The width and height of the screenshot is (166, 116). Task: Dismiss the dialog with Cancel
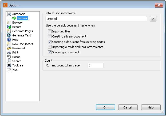click(x=128, y=107)
